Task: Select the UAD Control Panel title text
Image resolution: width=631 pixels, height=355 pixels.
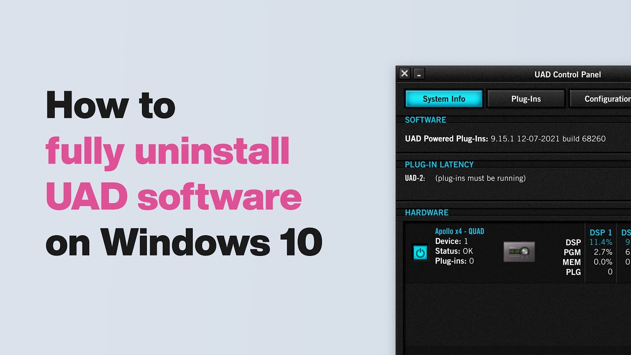Action: [567, 74]
